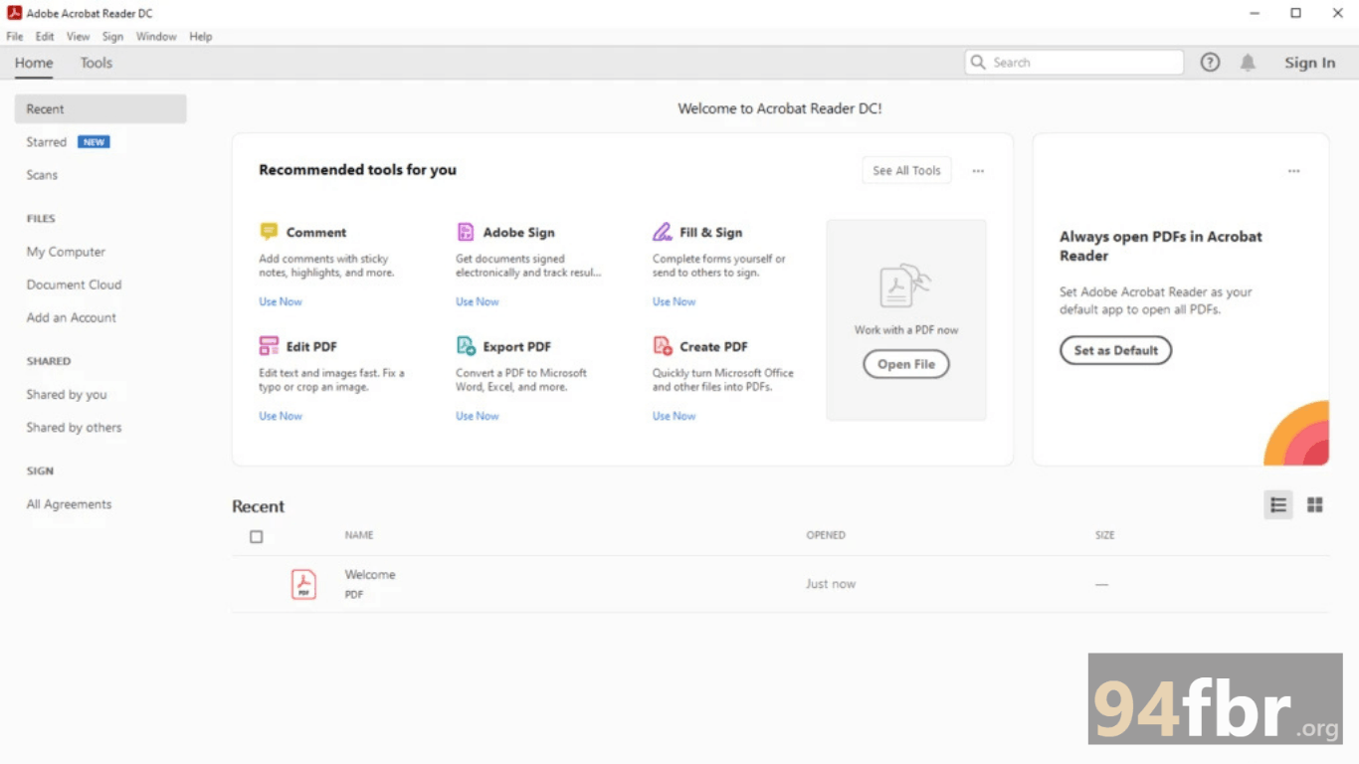Open the default app card options menu
Screen dimensions: 1359x764
click(1293, 171)
